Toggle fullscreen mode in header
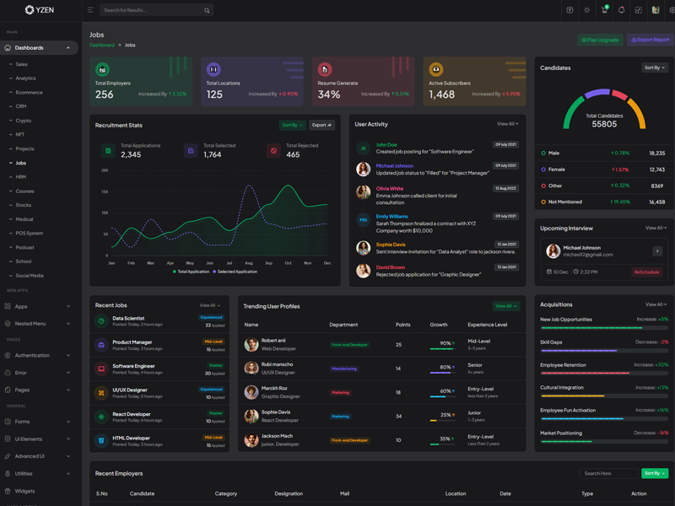Image resolution: width=675 pixels, height=506 pixels. click(638, 10)
